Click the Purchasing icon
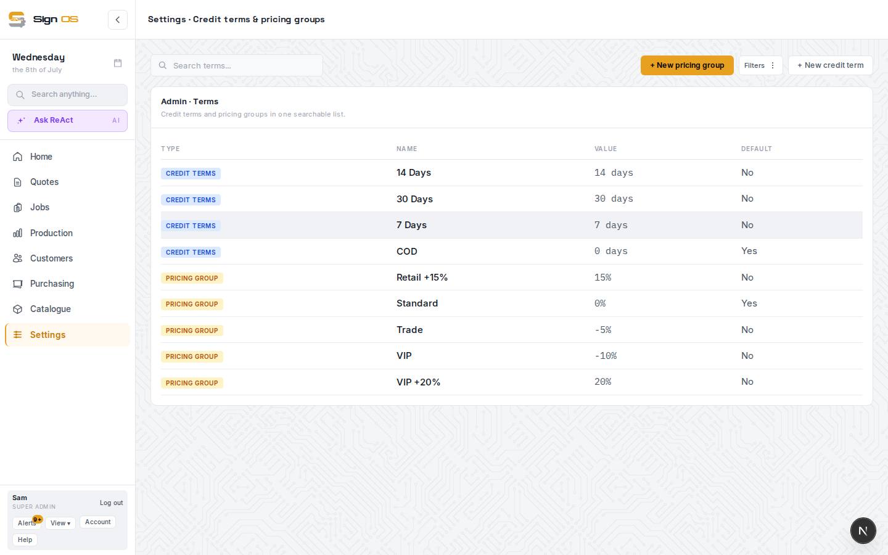 click(18, 284)
